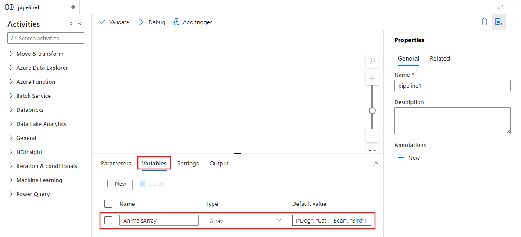Switch to Related properties tab
Screen dimensions: 521x237
coord(439,58)
